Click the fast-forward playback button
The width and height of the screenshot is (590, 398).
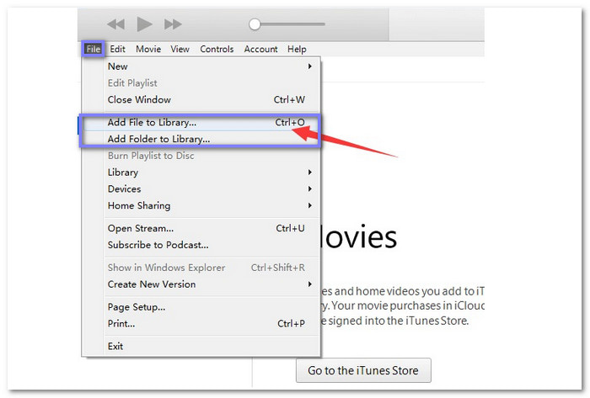pyautogui.click(x=173, y=24)
